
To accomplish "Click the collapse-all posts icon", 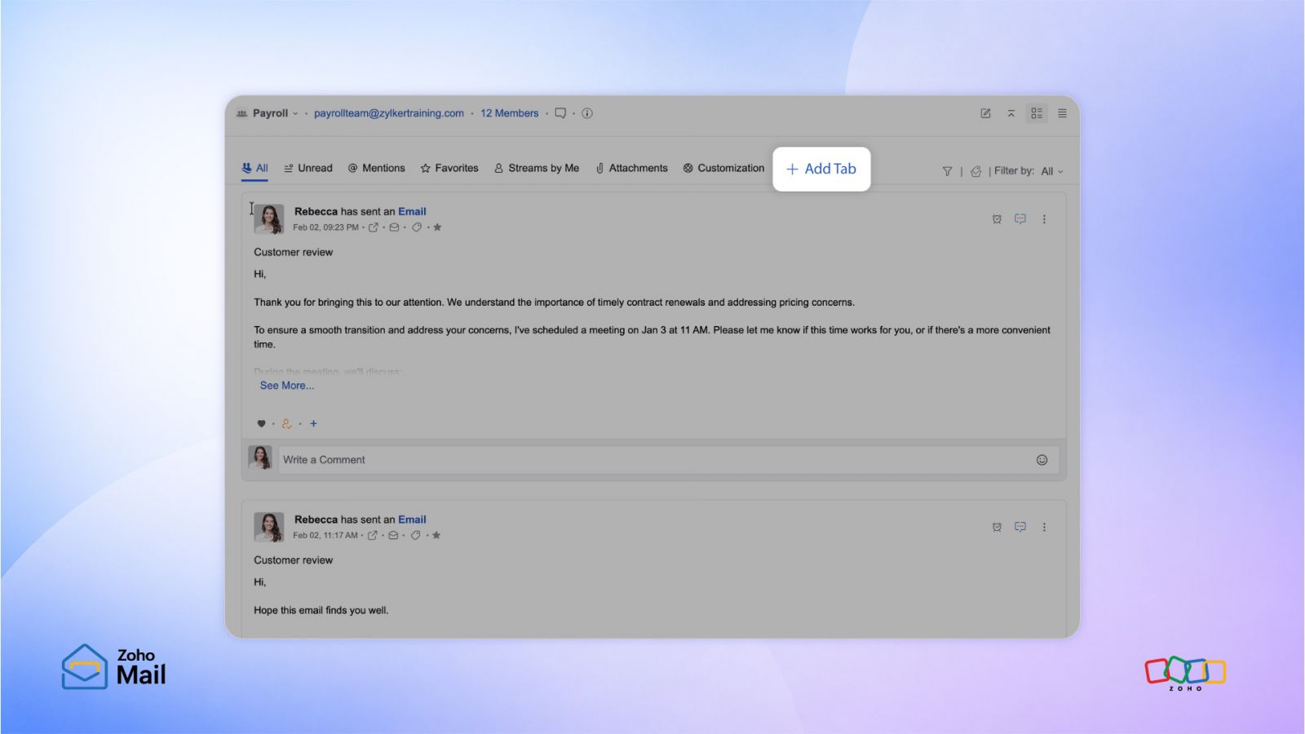I will click(1011, 113).
